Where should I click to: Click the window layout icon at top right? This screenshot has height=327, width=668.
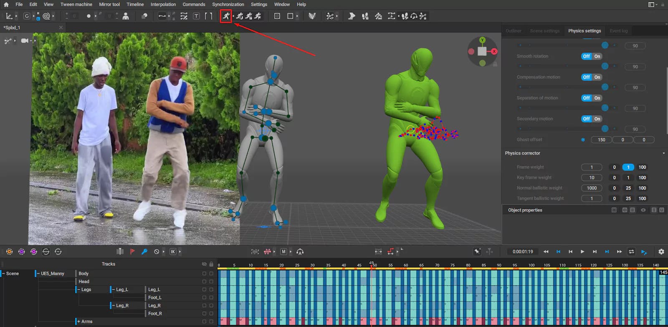[x=651, y=5]
